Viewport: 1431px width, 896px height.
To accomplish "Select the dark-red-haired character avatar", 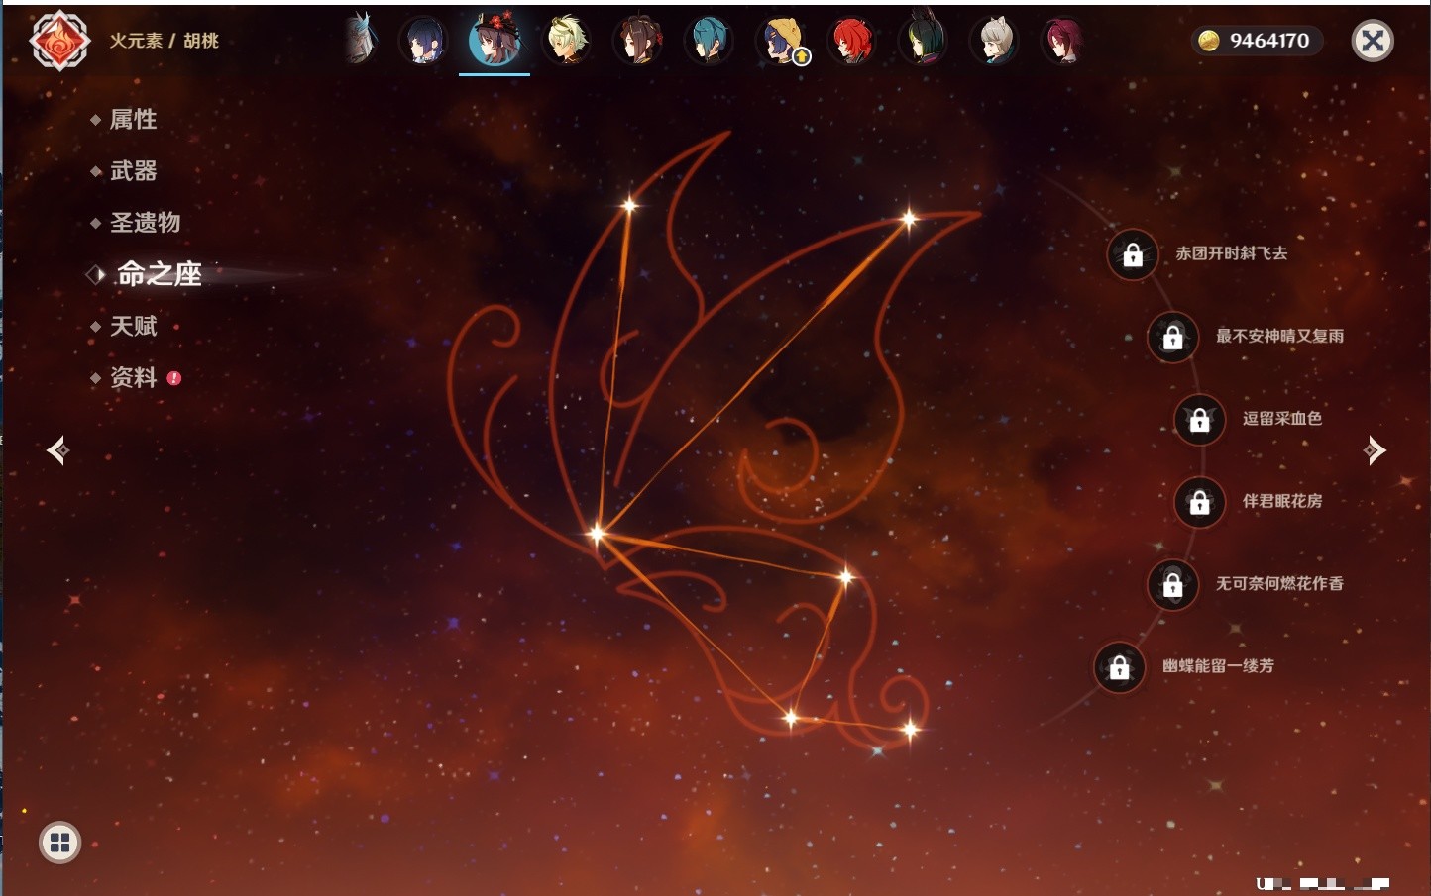I will tap(1064, 41).
